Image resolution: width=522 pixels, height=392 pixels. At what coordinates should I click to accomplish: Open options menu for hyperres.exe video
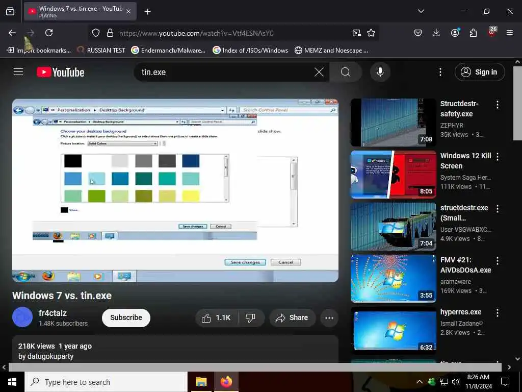click(x=498, y=313)
